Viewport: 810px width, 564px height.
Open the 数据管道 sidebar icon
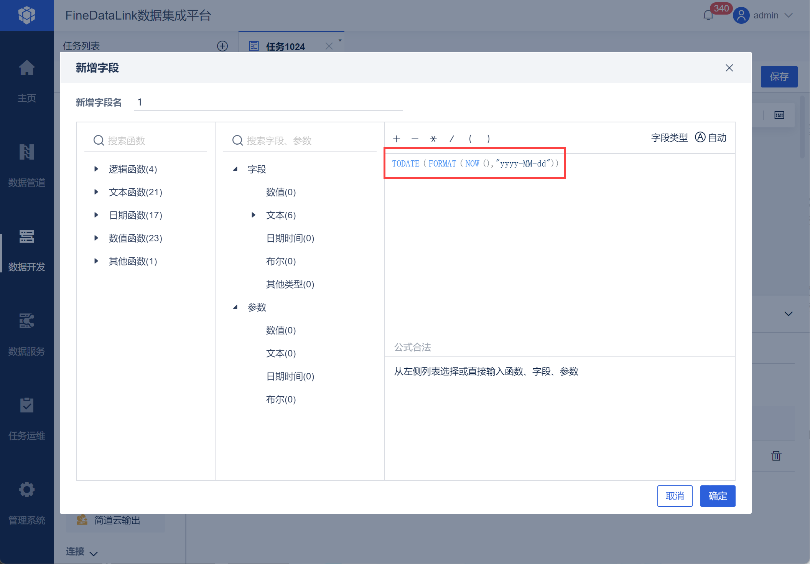pyautogui.click(x=26, y=152)
